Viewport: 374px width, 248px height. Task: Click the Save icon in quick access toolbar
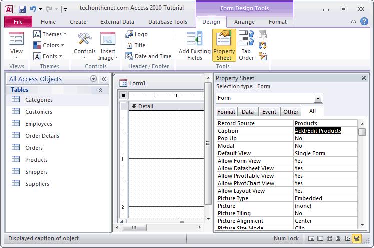point(22,8)
